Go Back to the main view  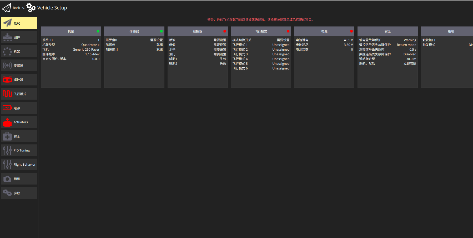coord(16,8)
